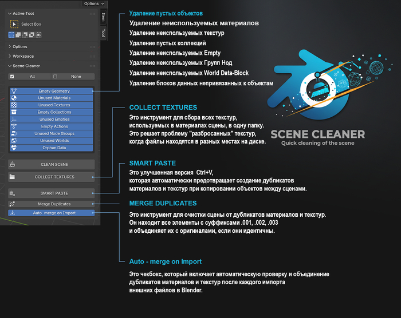401x318 pixels.
Task: Disable Auto-merge on Import
Action: pyautogui.click(x=52, y=213)
